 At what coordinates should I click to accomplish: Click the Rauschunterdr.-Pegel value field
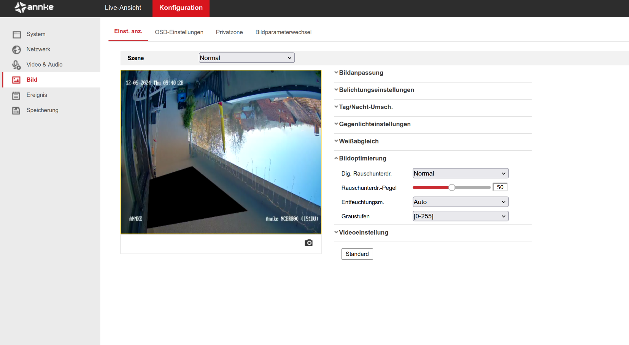click(x=500, y=187)
